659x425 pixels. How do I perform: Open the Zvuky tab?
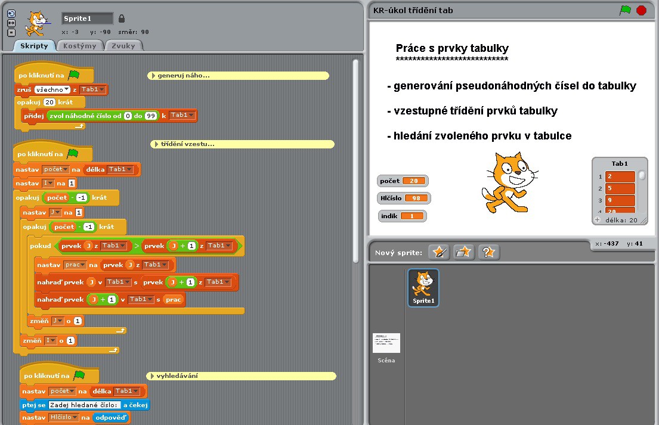(x=123, y=46)
